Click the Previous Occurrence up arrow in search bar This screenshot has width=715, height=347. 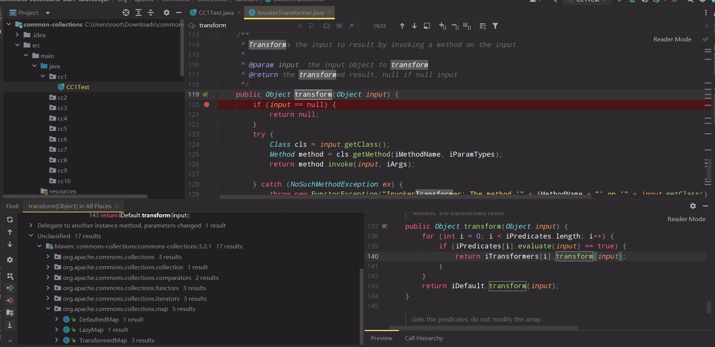(x=402, y=26)
